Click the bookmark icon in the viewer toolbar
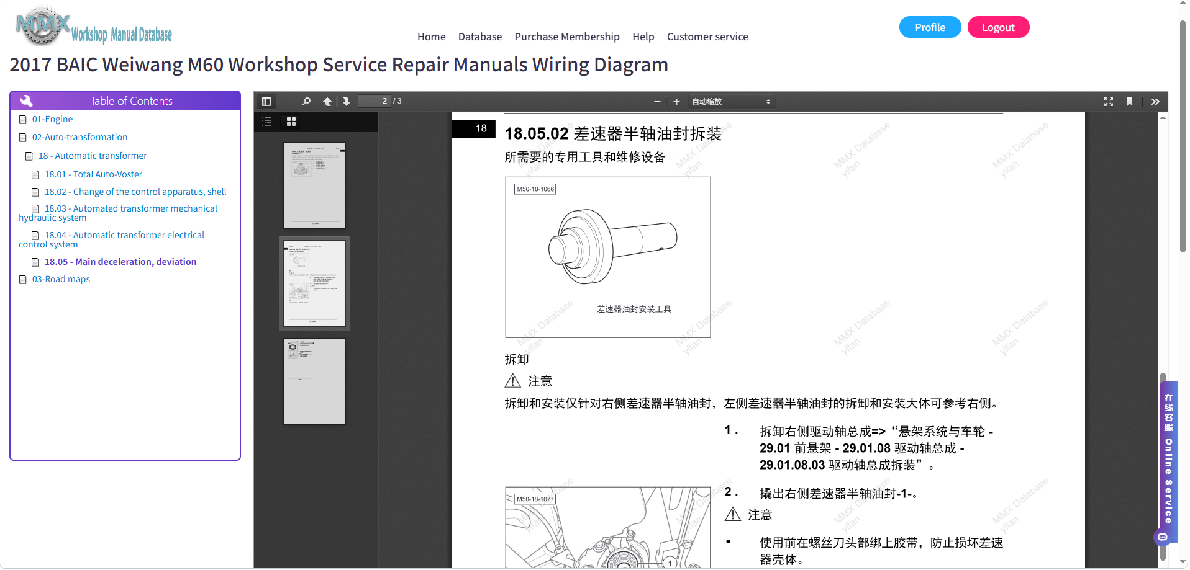The height and width of the screenshot is (570, 1190). 1130,102
